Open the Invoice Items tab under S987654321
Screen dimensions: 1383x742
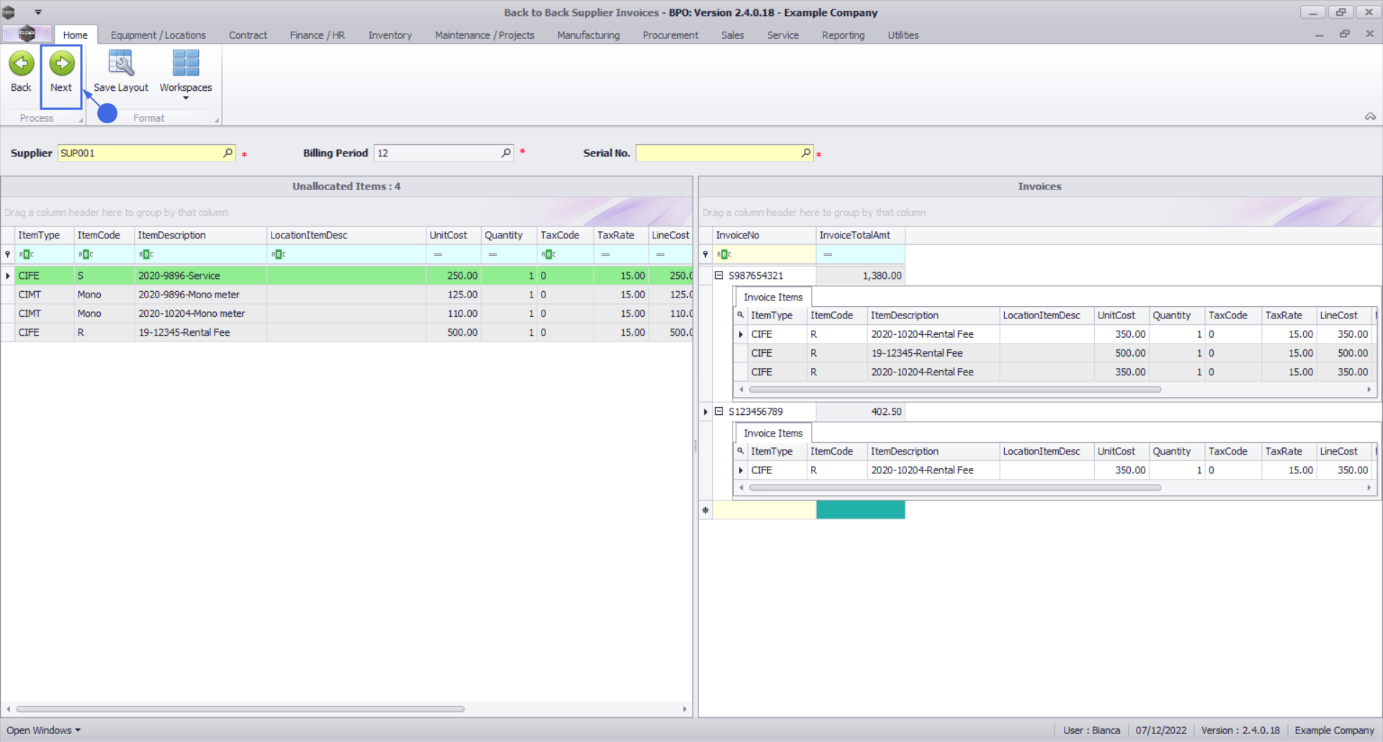click(772, 297)
